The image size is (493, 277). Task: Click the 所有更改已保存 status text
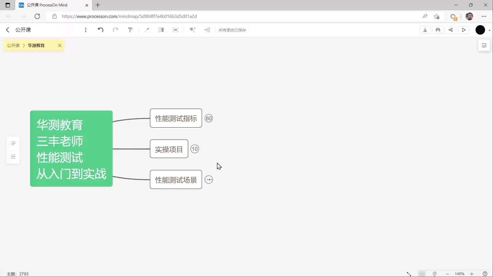[x=232, y=30]
